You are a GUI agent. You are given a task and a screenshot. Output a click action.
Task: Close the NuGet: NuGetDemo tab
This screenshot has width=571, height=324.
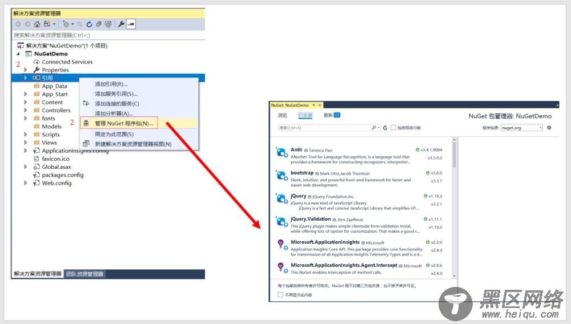click(320, 105)
